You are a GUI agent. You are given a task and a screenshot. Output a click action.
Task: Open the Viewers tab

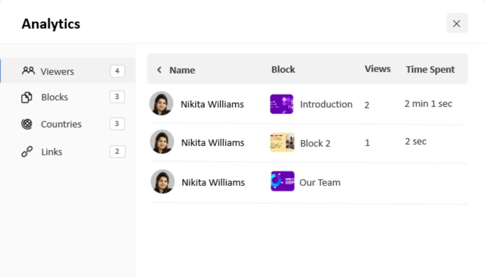(58, 71)
